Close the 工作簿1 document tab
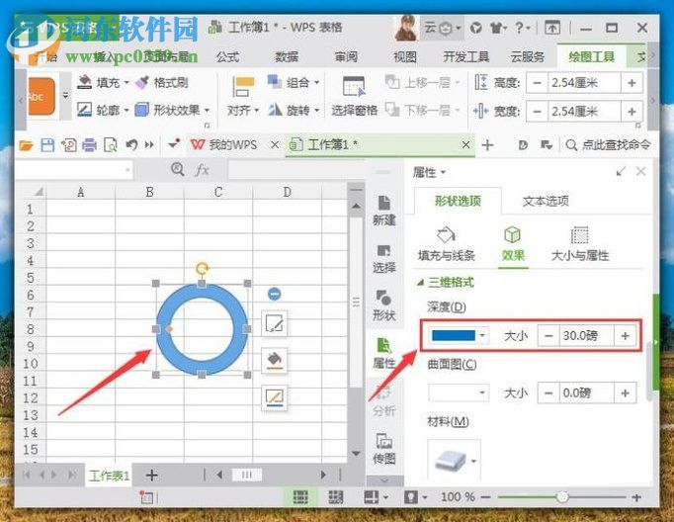The image size is (674, 522). pos(465,145)
